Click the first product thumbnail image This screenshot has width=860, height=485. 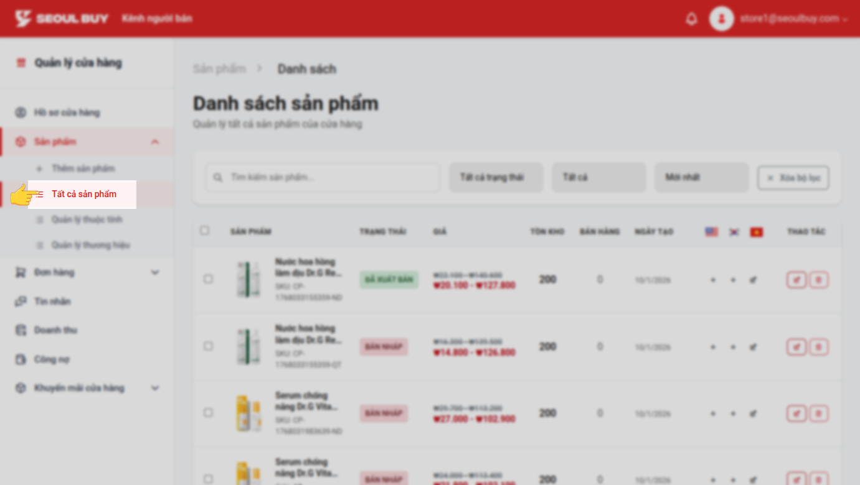(248, 280)
